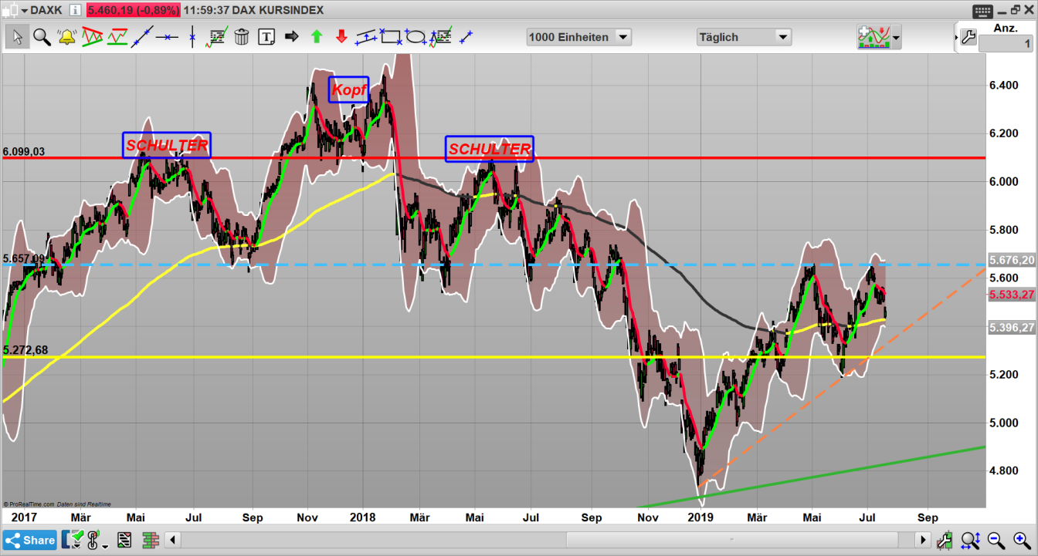Open the text annotation tool

[x=266, y=36]
